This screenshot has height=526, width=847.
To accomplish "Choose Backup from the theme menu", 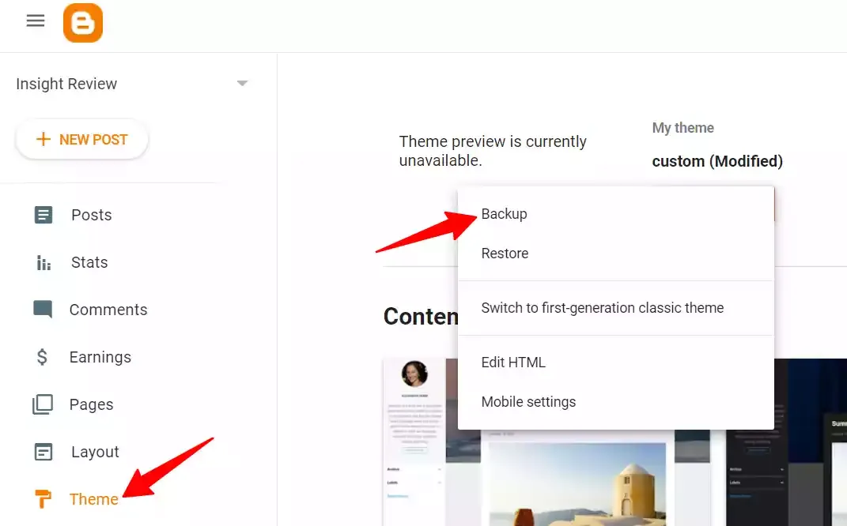I will [616, 213].
